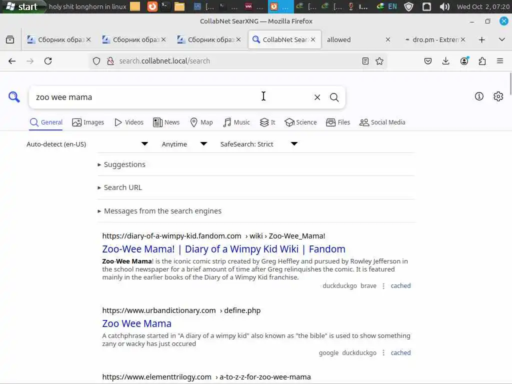
Task: Open the Anytime time range dropdown
Action: pyautogui.click(x=184, y=144)
